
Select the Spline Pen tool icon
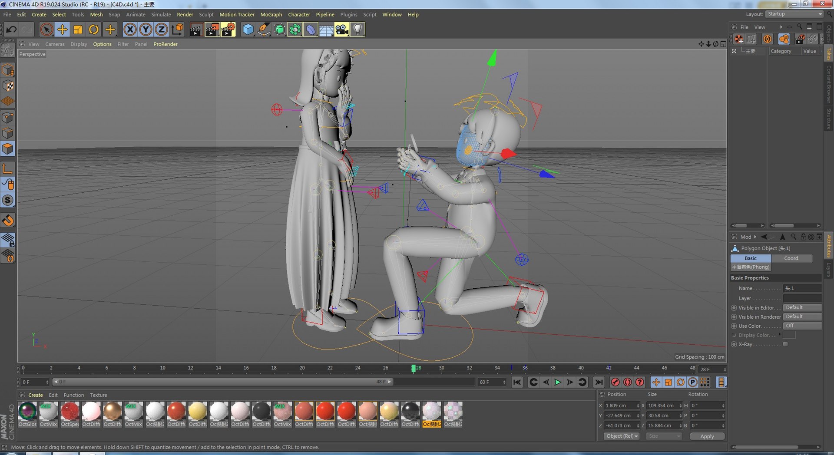pyautogui.click(x=264, y=30)
